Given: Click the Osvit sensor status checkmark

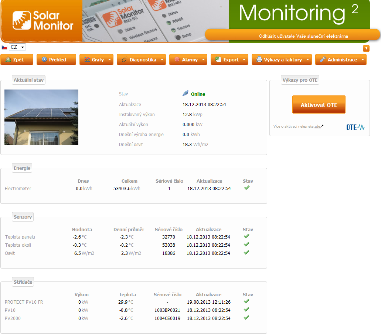Looking at the screenshot, I should pyautogui.click(x=247, y=253).
